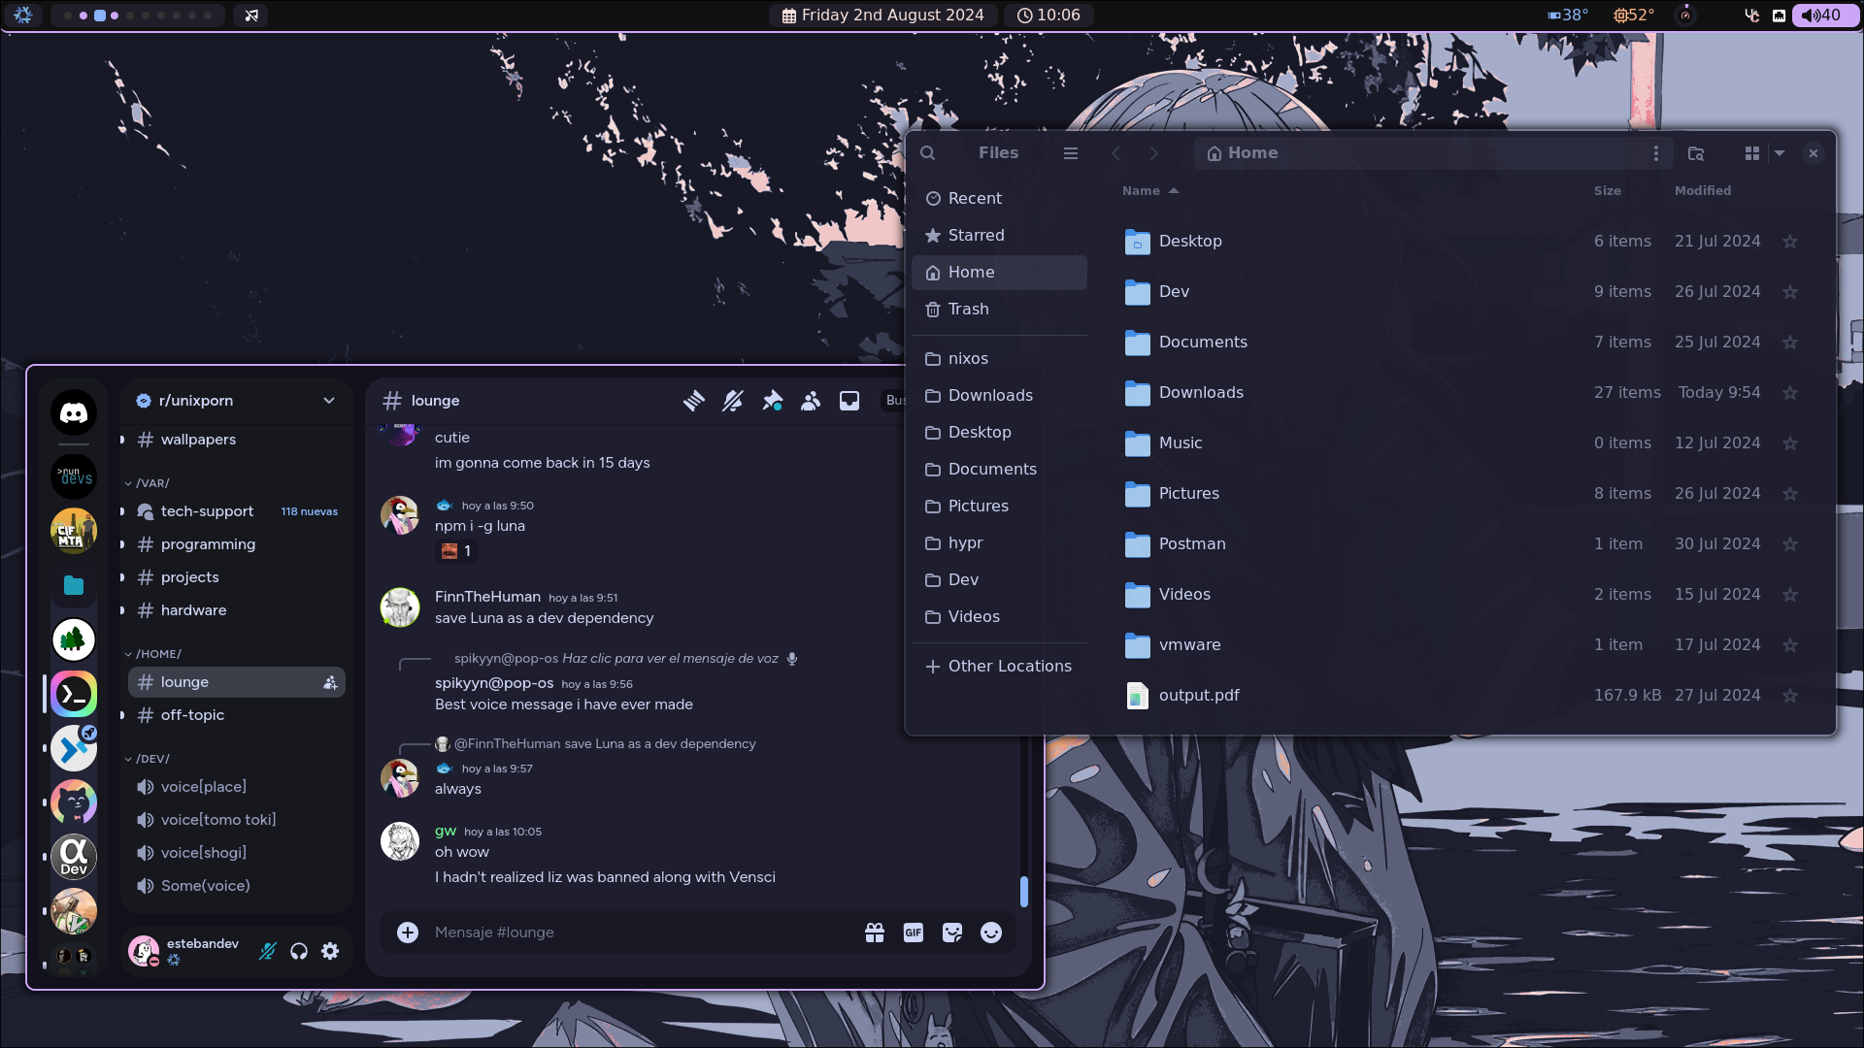This screenshot has height=1048, width=1864.
Task: Open emoji picker in message bar
Action: (991, 933)
